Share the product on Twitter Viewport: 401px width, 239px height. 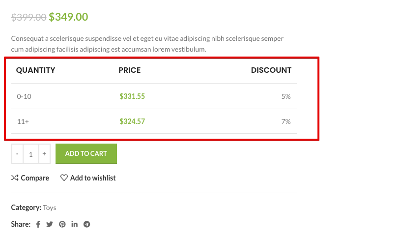[x=50, y=224]
